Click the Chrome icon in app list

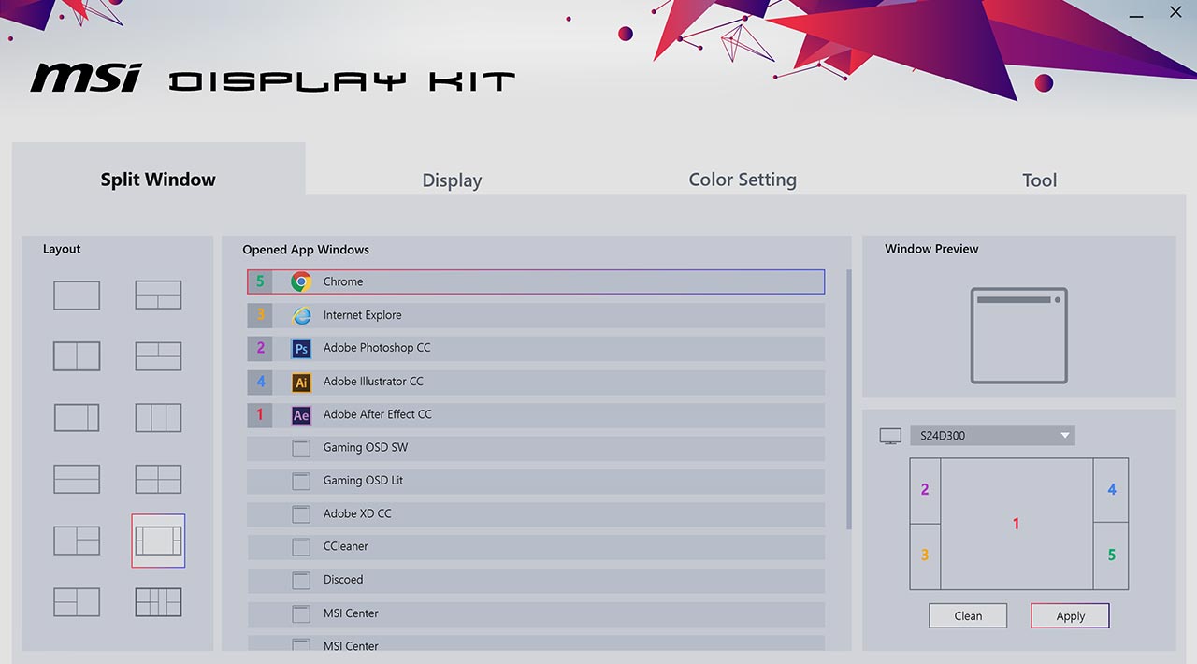[x=301, y=281]
